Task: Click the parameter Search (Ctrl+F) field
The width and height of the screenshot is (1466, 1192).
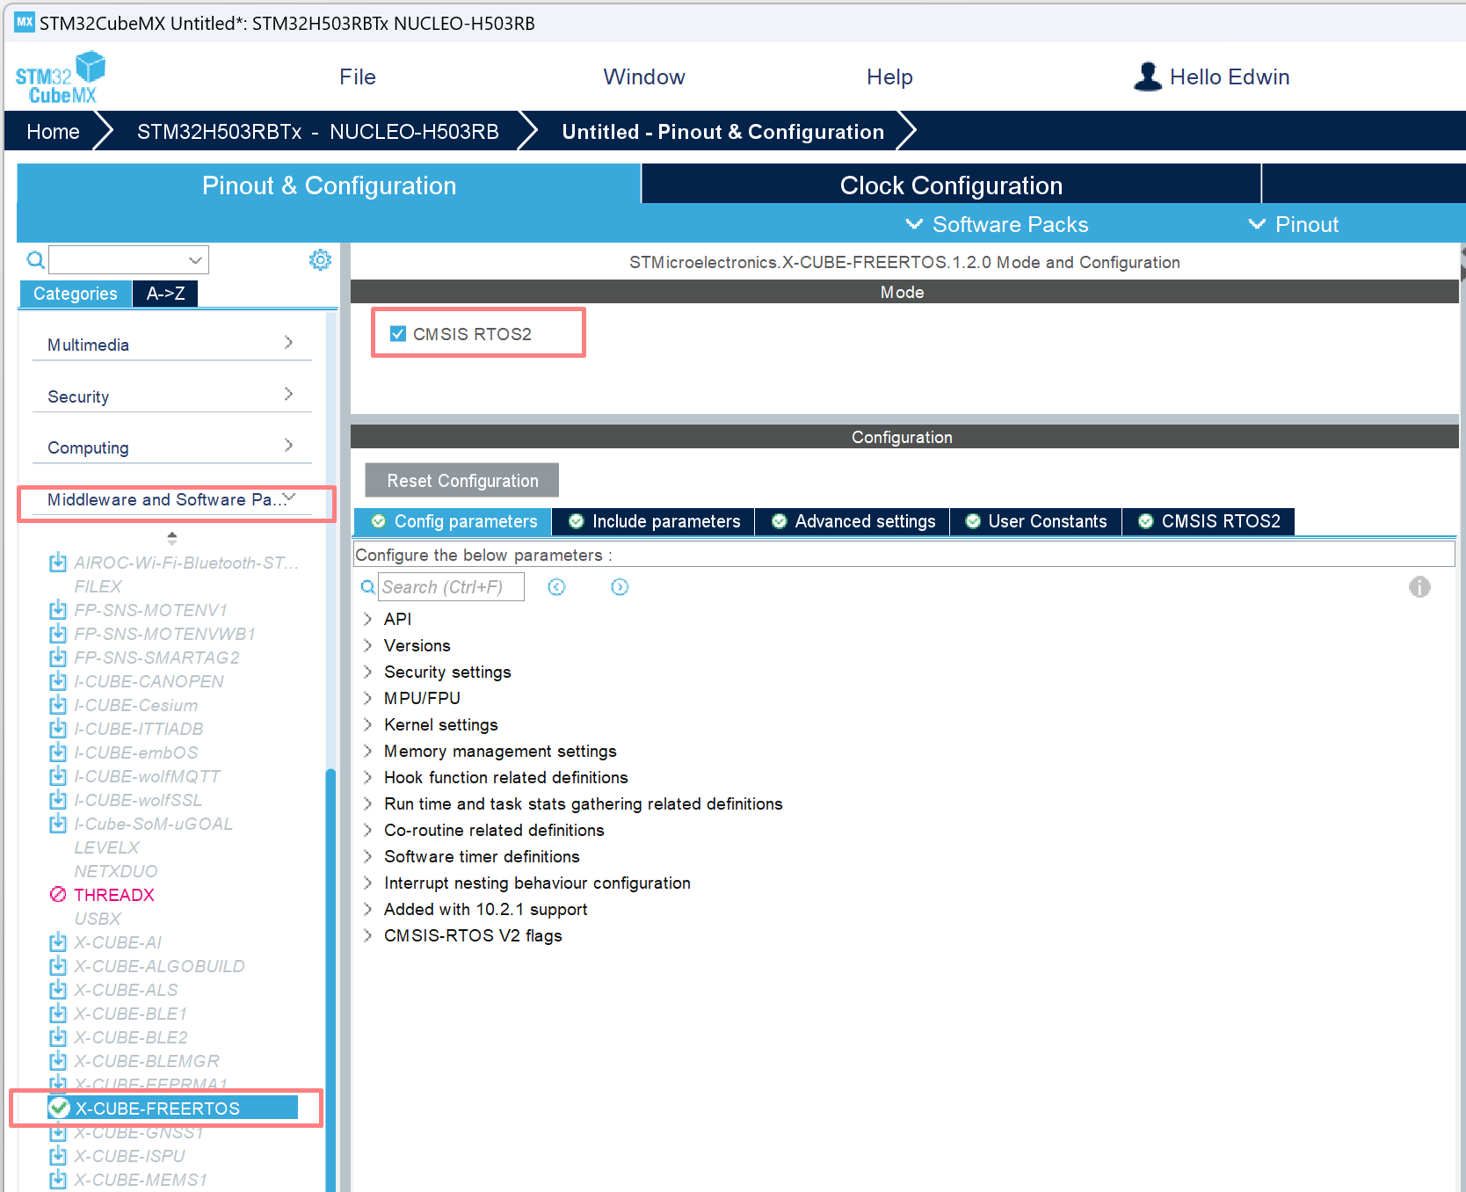Action: click(451, 586)
